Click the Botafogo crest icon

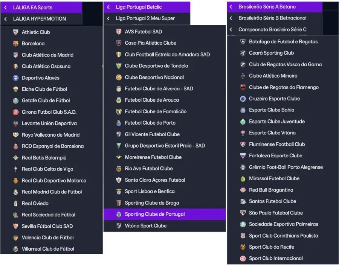coord(243,42)
